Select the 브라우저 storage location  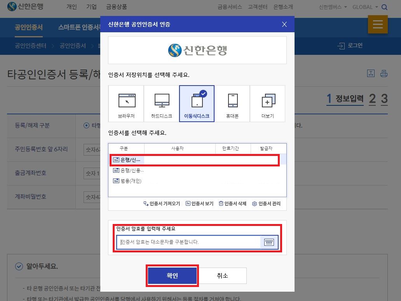tap(126, 104)
